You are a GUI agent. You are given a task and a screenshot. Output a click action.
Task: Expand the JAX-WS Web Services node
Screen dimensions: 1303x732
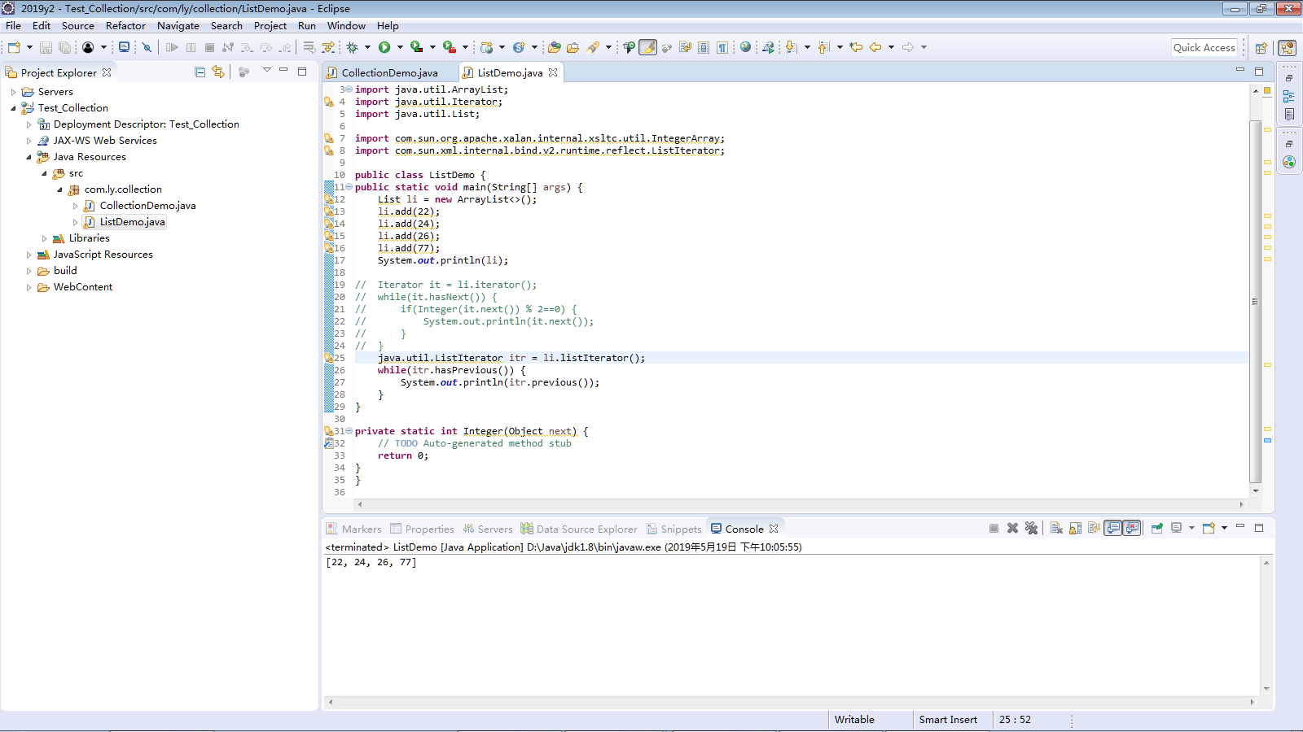point(29,141)
